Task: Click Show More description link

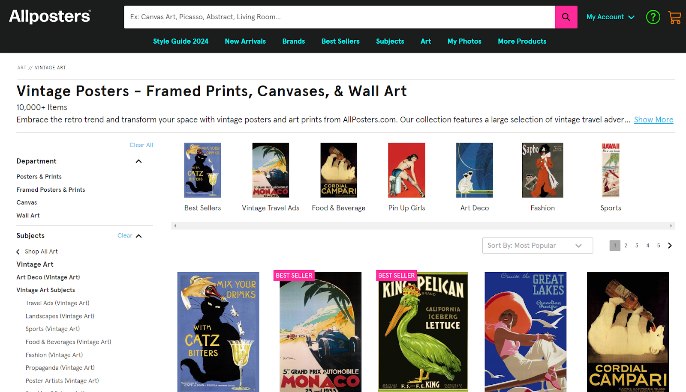Action: click(x=653, y=120)
